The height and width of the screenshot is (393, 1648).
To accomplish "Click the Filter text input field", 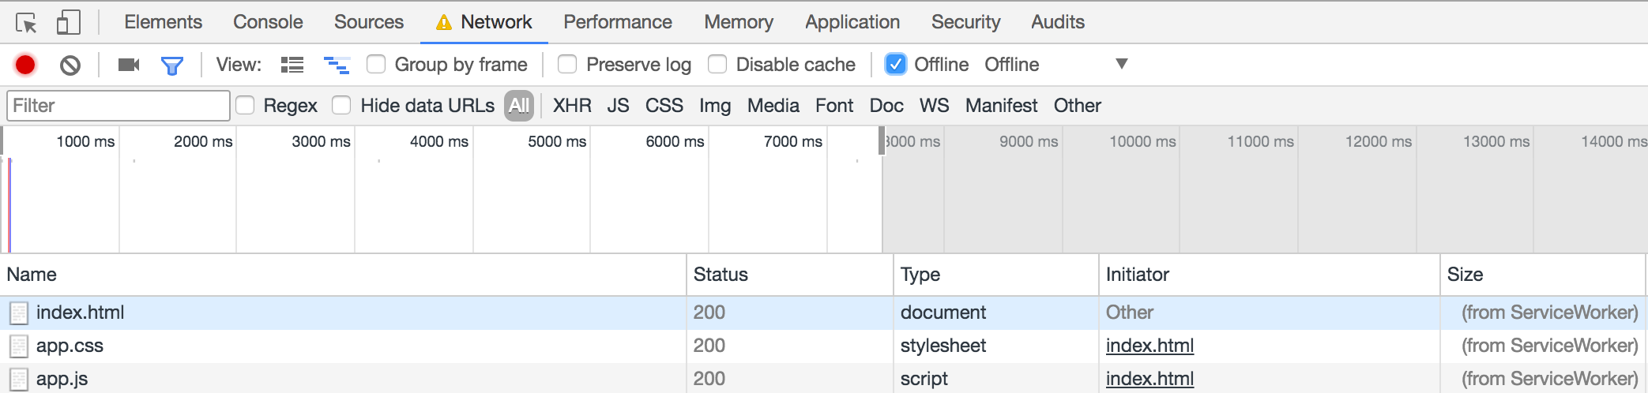I will (119, 106).
